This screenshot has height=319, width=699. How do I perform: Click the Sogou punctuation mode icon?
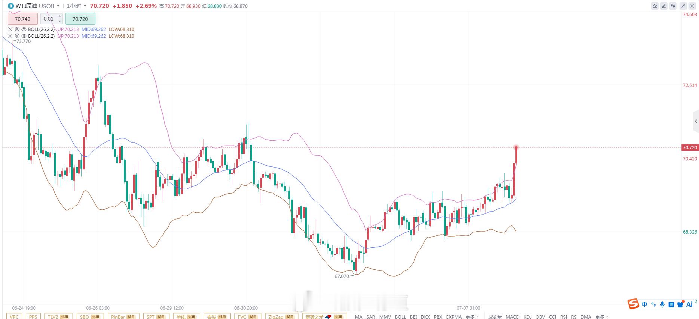653,304
